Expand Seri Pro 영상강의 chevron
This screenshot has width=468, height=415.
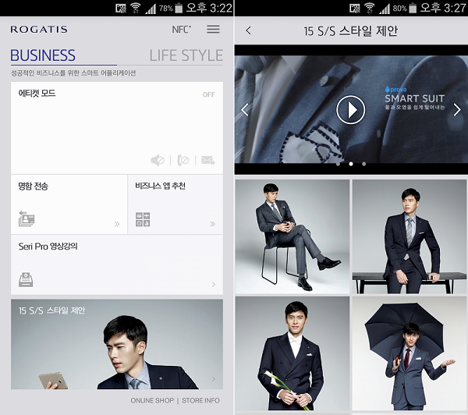213,285
